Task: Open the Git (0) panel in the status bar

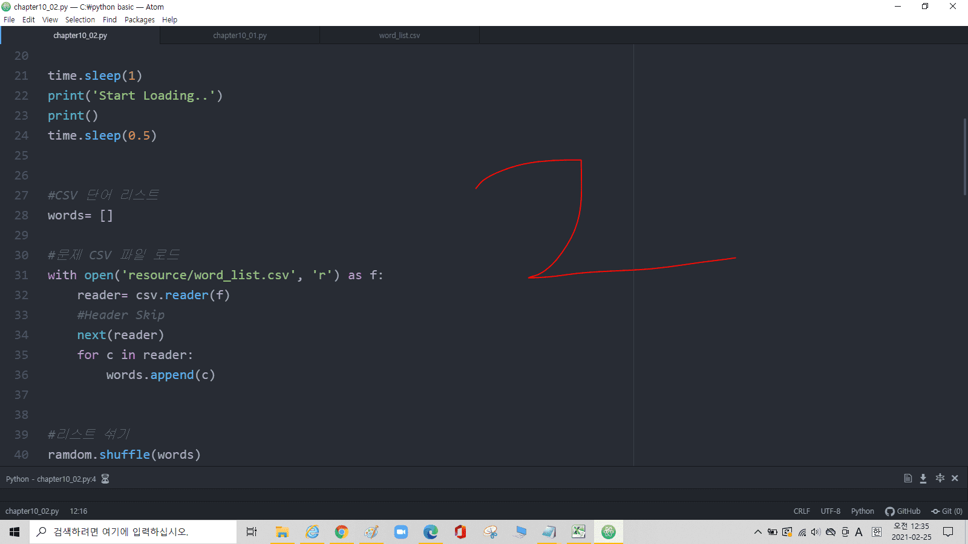Action: tap(947, 511)
